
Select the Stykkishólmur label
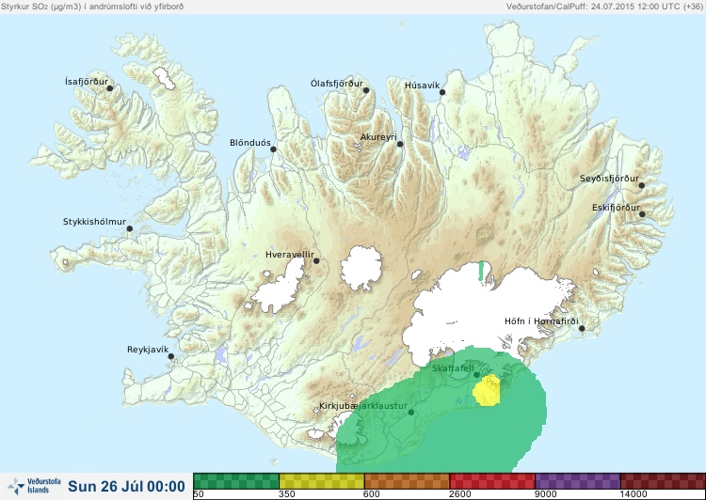(94, 222)
